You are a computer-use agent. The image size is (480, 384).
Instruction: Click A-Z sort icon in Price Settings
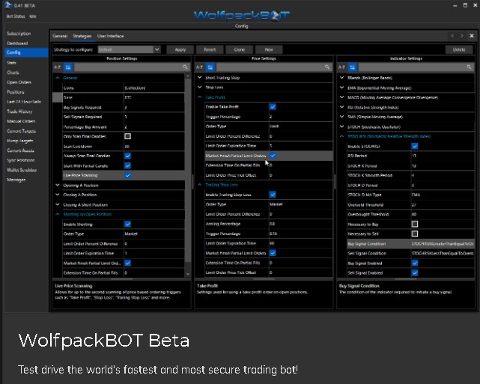pos(200,67)
